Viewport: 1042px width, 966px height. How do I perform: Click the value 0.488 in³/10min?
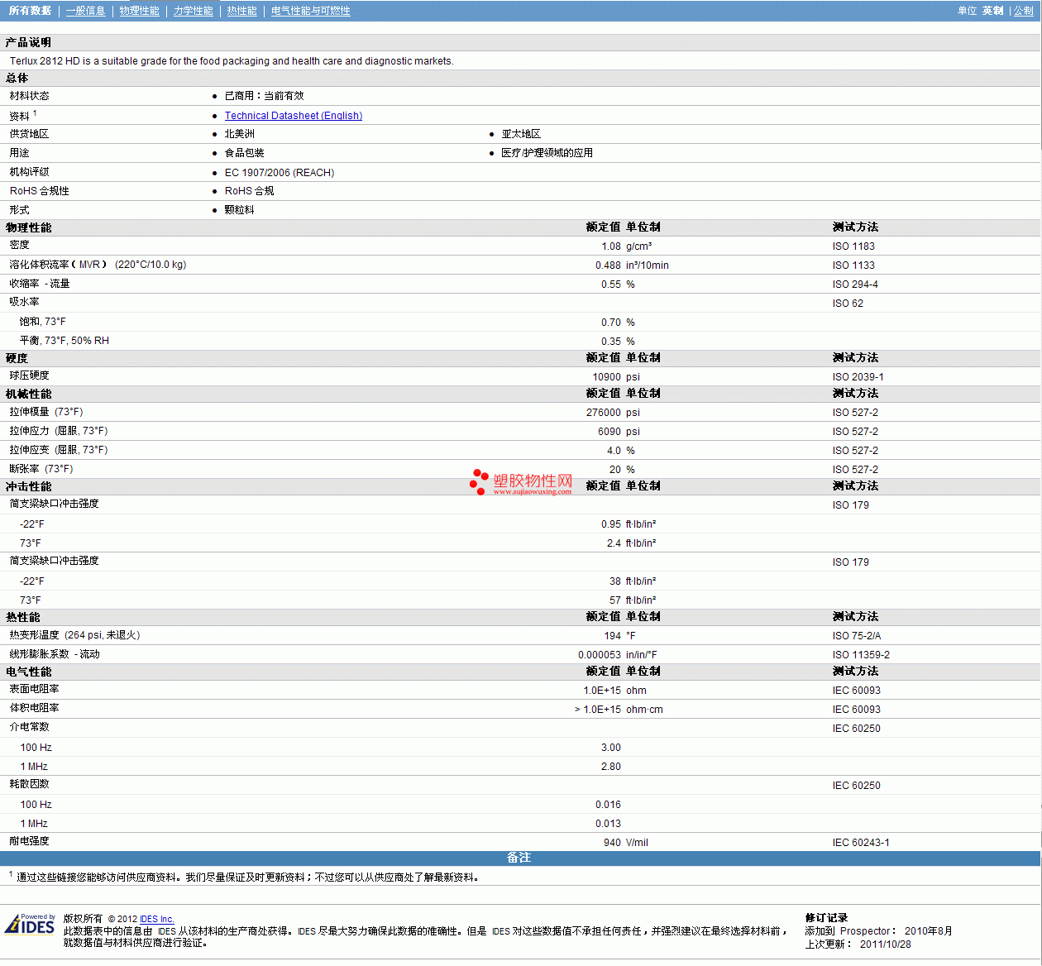tap(632, 265)
